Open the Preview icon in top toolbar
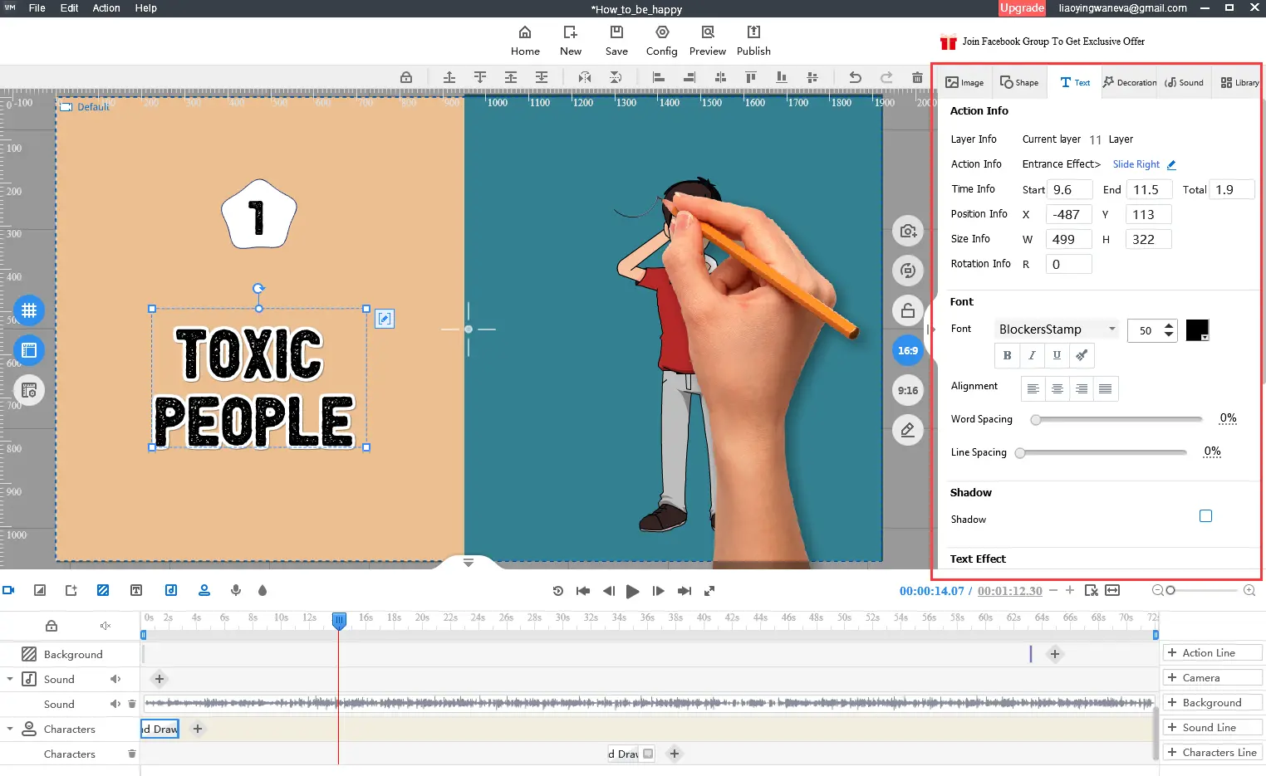 pos(708,40)
